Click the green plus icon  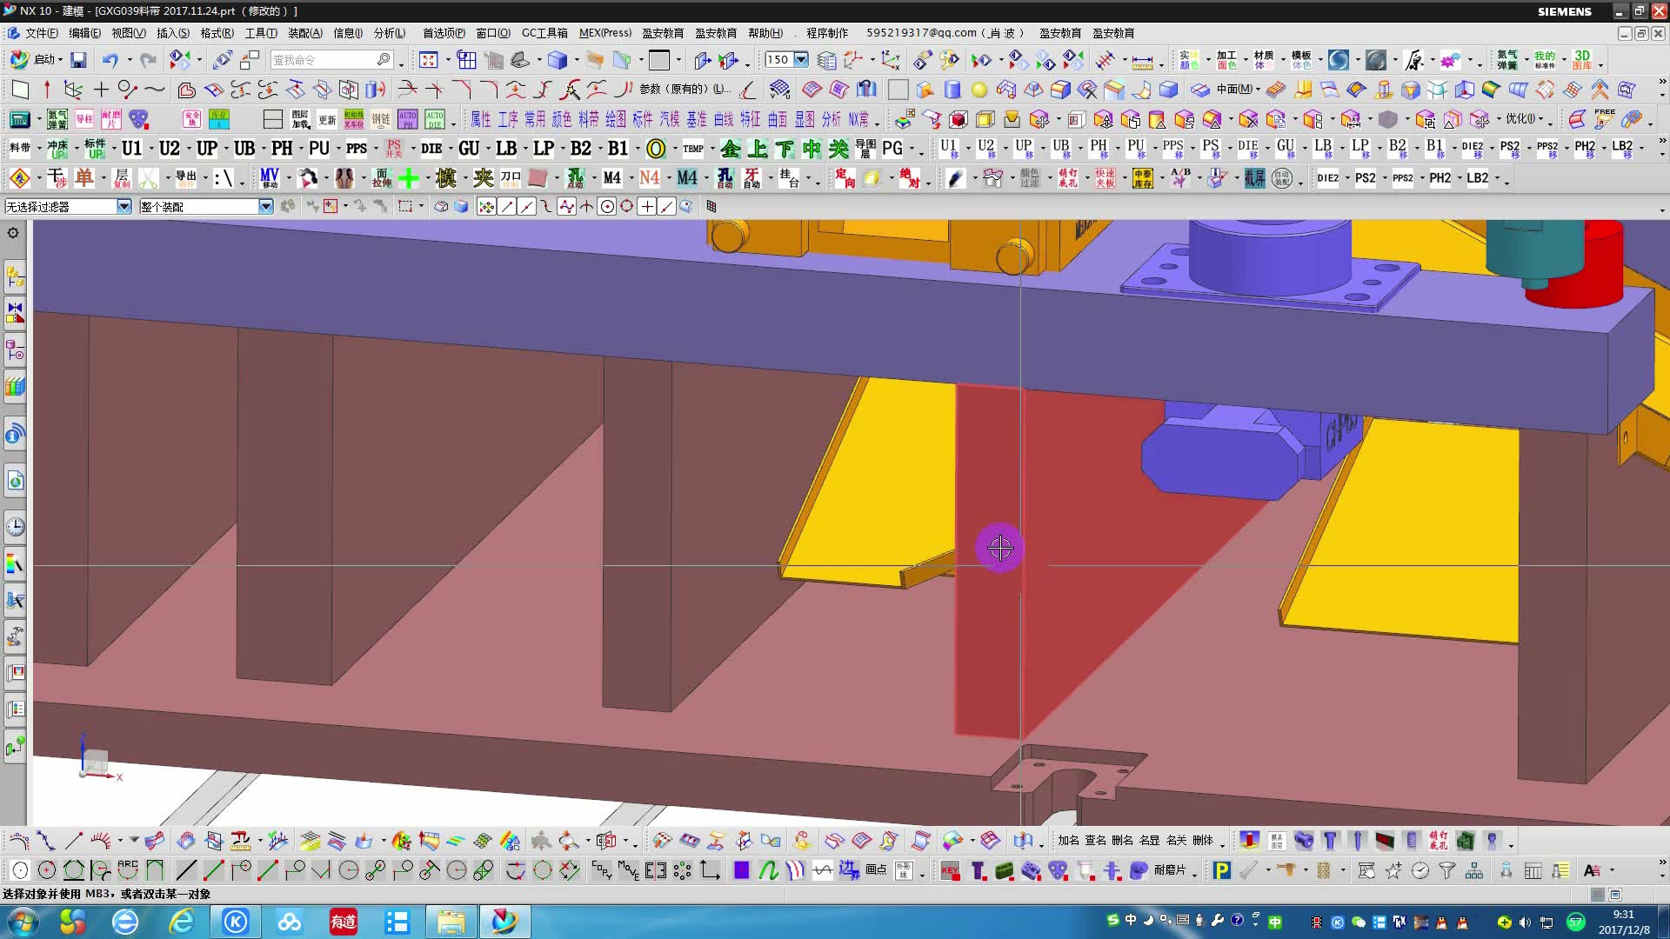[x=408, y=178]
